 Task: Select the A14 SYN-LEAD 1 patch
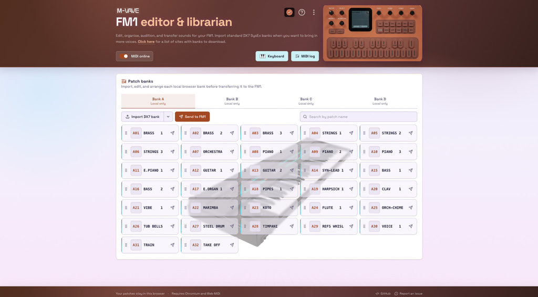coord(329,170)
